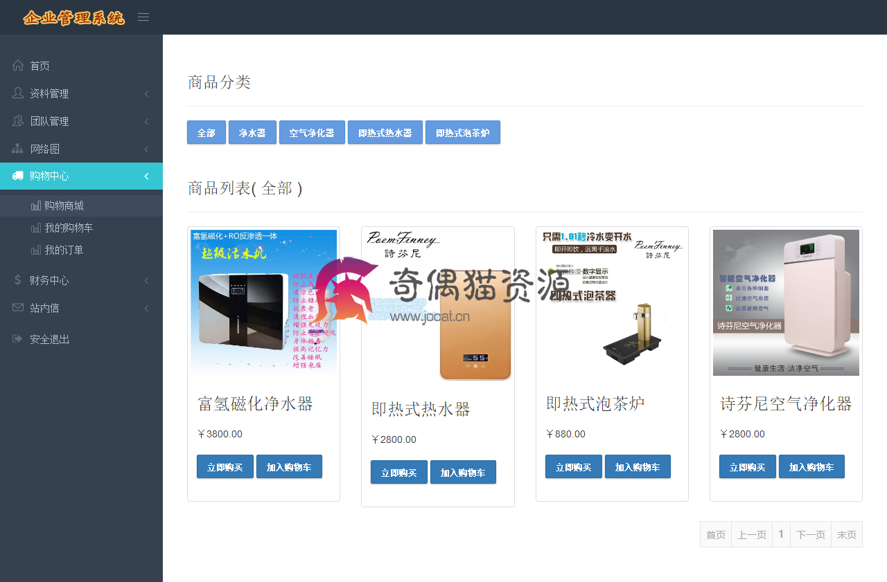Select page 1 in pagination
887x582 pixels.
pyautogui.click(x=781, y=534)
